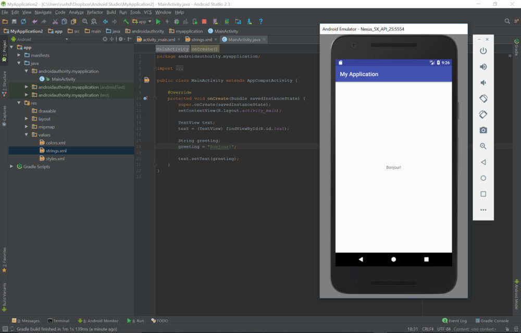Click the MainActivity breadcrumb in navigation bar
This screenshot has width=521, height=333.
point(222,31)
